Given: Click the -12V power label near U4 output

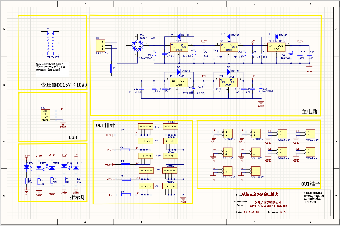Looking at the screenshot, I should tap(204, 77).
